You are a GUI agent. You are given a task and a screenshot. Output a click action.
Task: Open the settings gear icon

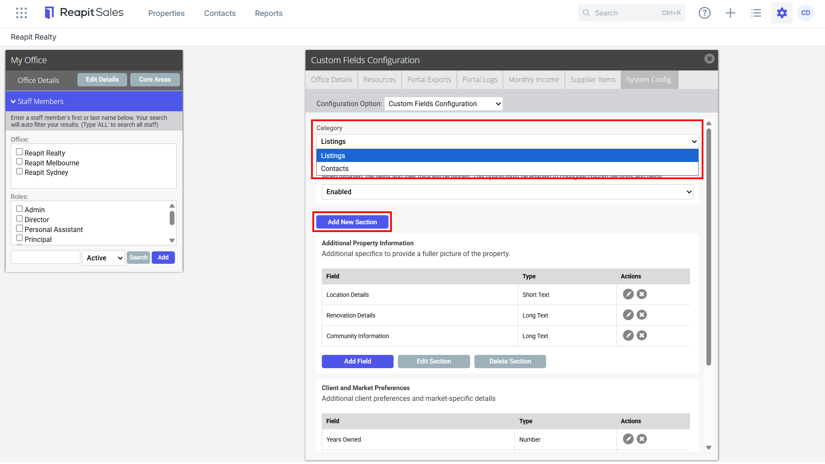pos(782,13)
